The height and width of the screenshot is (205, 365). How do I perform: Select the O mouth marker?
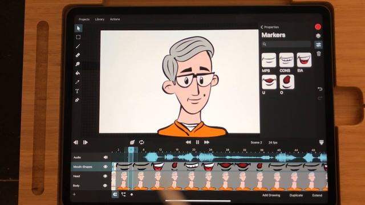[x=287, y=82]
